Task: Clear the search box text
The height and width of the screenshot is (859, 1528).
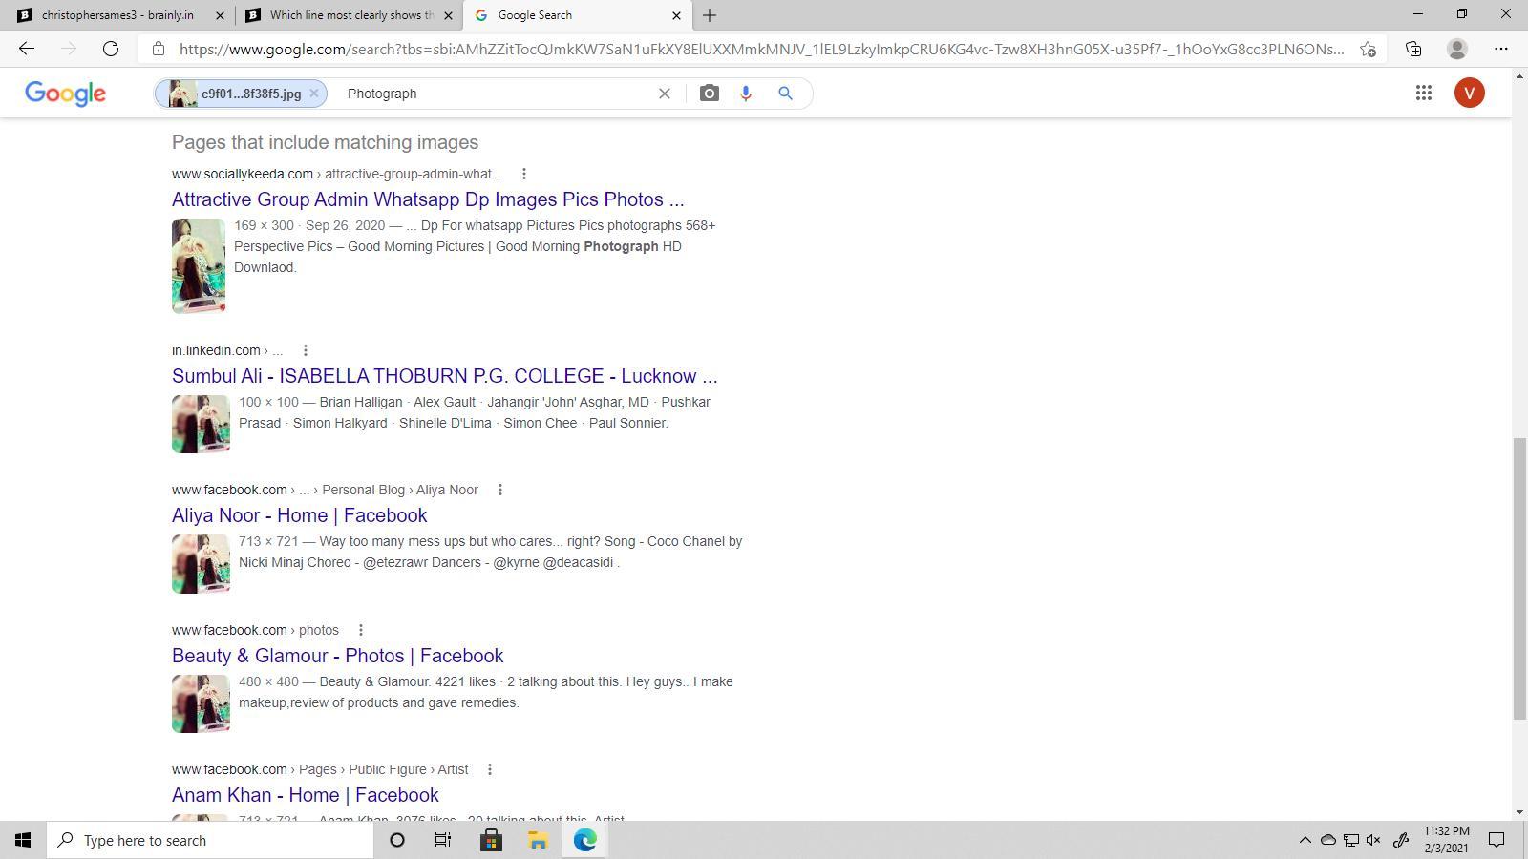Action: [x=665, y=94]
